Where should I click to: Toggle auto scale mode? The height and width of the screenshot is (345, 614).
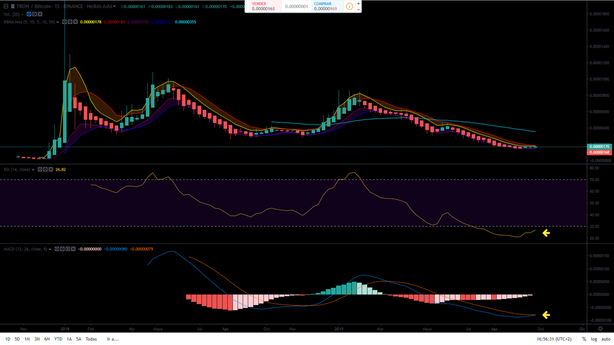click(x=605, y=339)
